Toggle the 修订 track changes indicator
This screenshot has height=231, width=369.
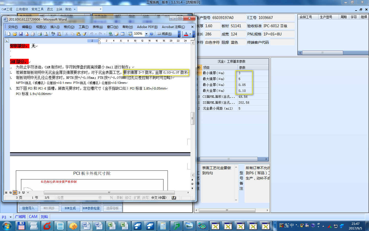(128, 198)
